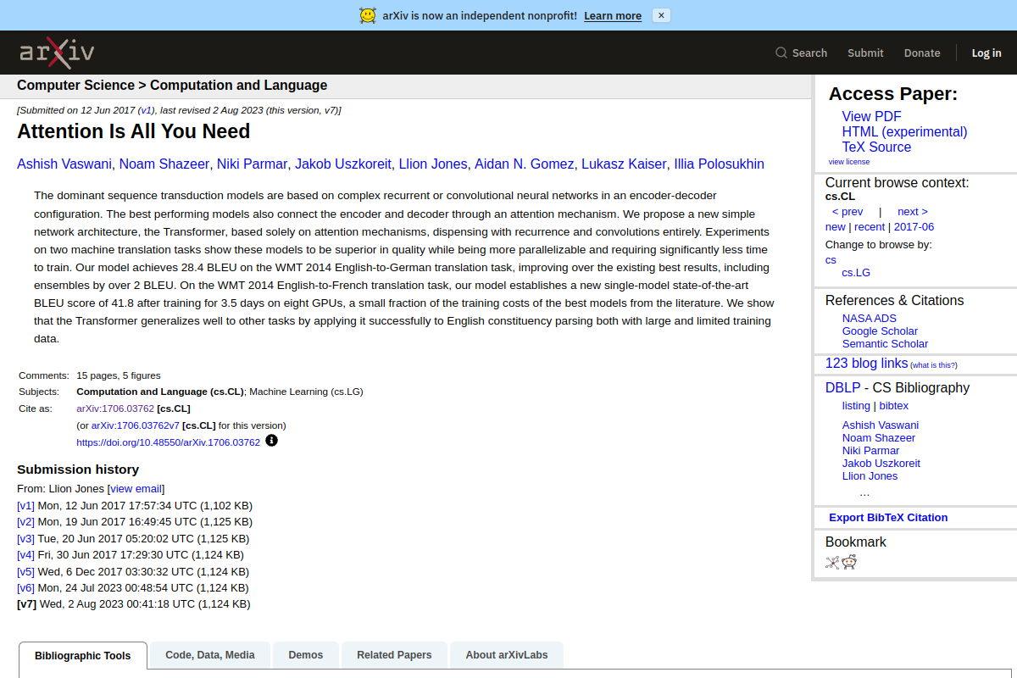Expand DBLP author list with ellipsis
The width and height of the screenshot is (1017, 678).
(864, 492)
